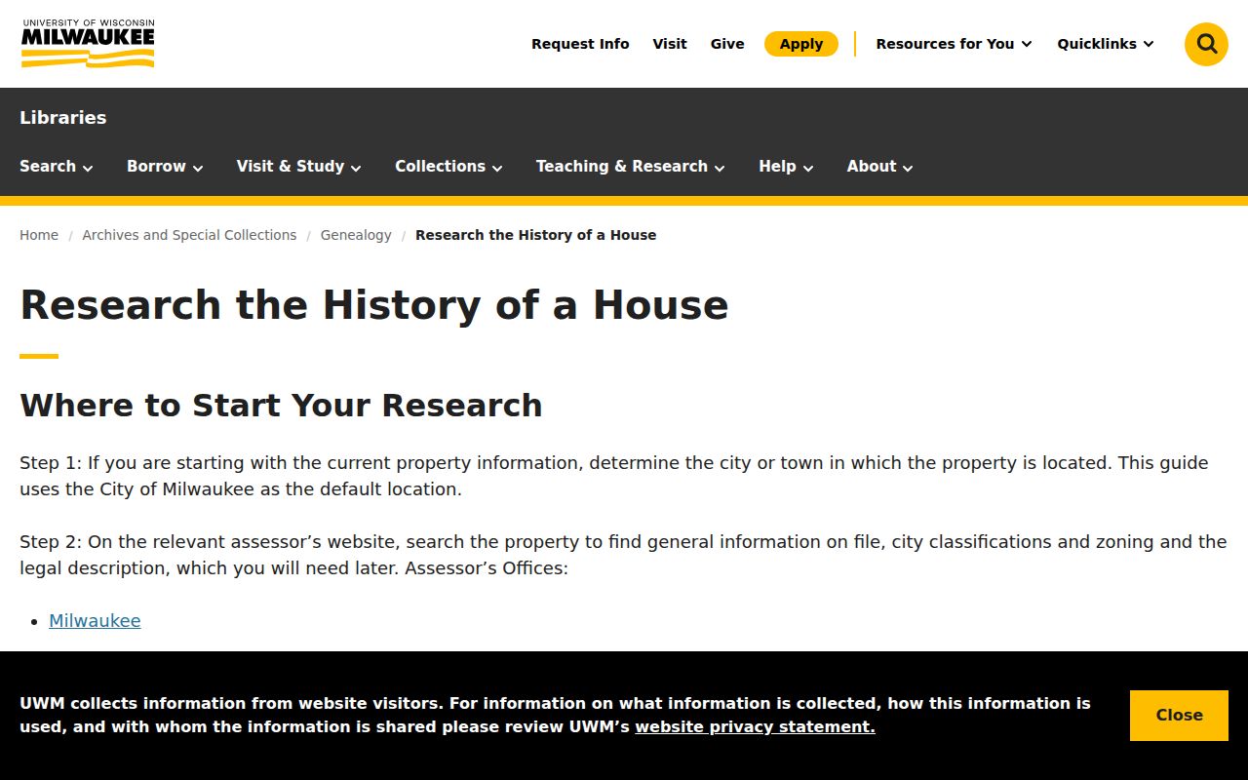Click the current page breadcrumb 'Research the History of a House'
This screenshot has width=1248, height=780.
click(535, 235)
